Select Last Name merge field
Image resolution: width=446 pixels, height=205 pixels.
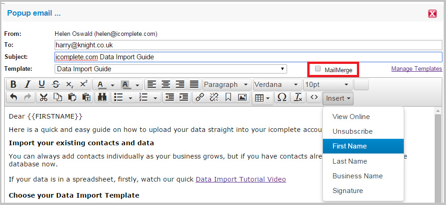[363, 161]
